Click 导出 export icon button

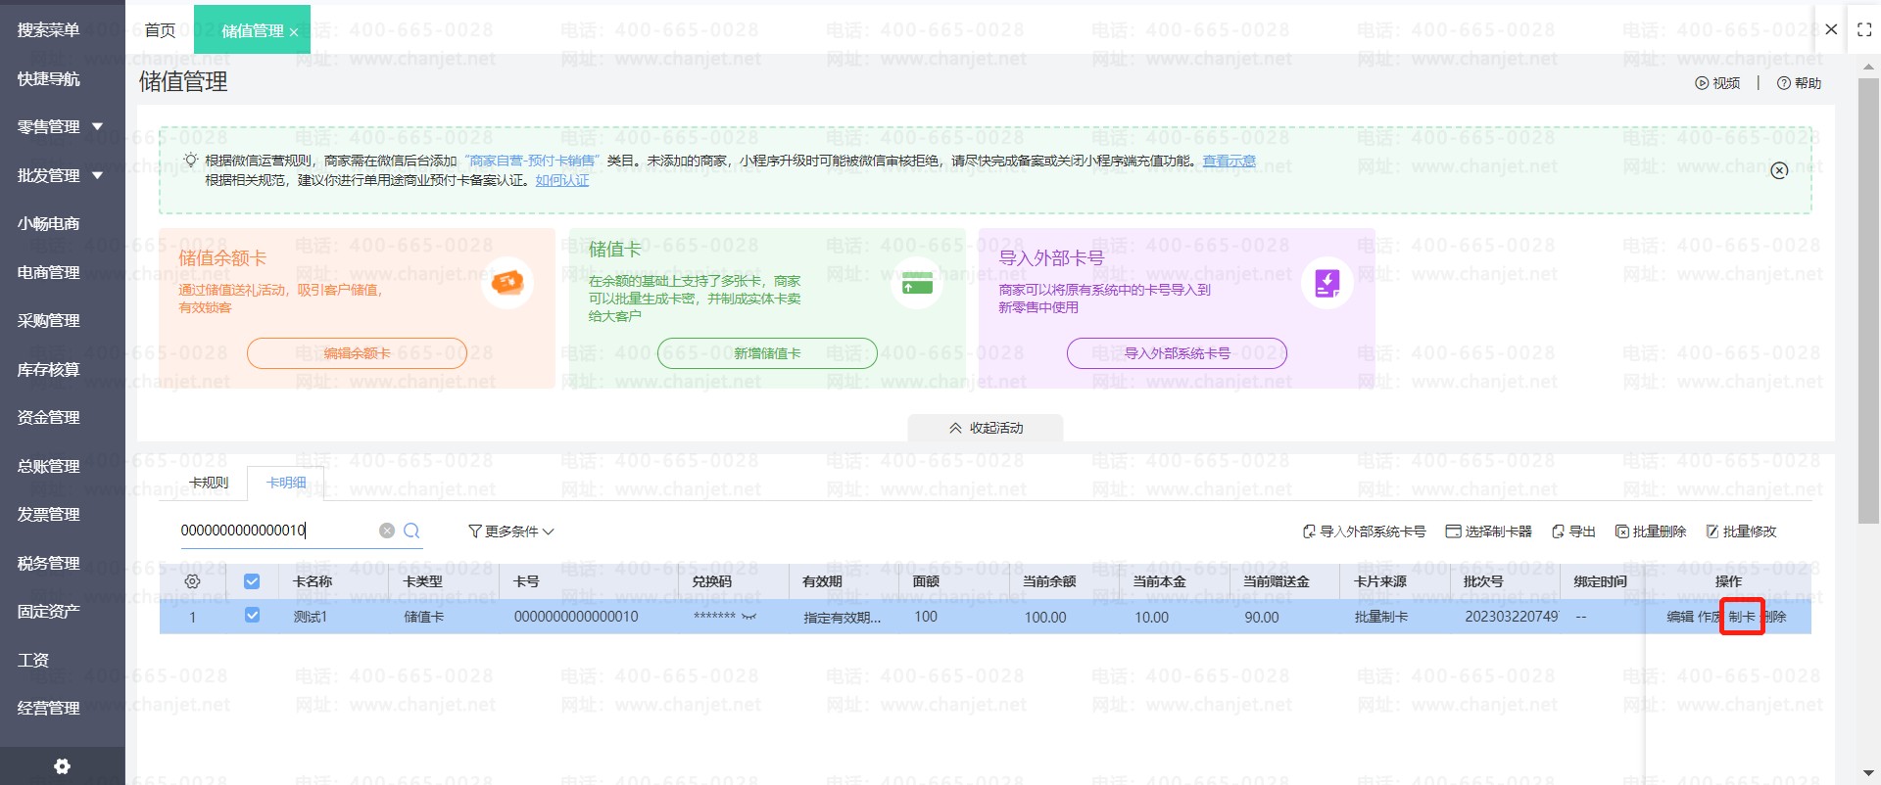click(x=1573, y=531)
